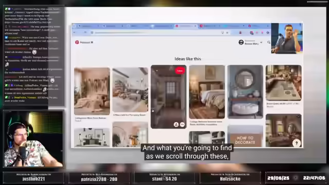
Task: Open the dark shelving pin below cottage bedroom
Action: click(x=207, y=139)
